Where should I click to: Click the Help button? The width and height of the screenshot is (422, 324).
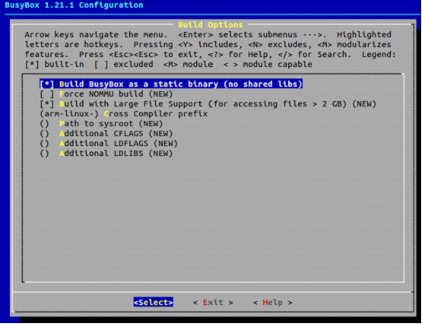click(272, 303)
